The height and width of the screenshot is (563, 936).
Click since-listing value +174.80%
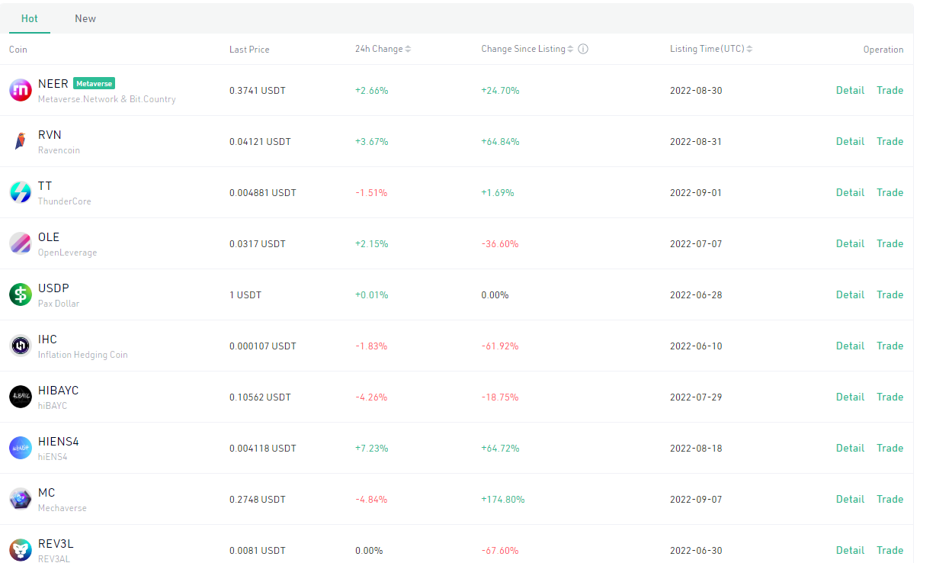tap(503, 499)
